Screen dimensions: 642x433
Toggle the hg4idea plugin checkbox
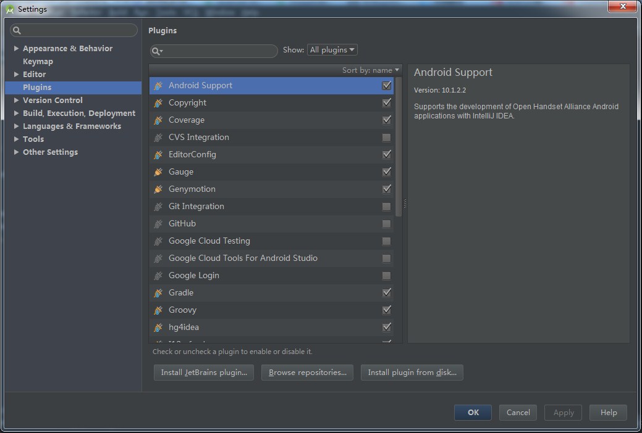(x=387, y=328)
